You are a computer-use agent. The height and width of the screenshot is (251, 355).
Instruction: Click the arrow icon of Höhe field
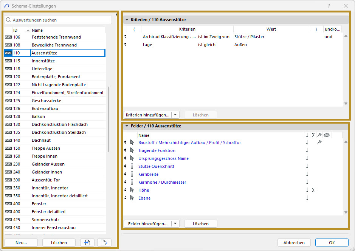coord(132,190)
